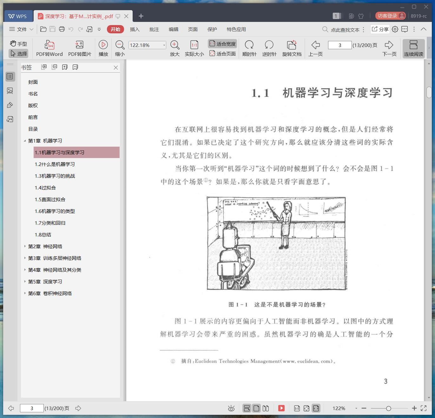Jump to bookmark 1.7分类和回归
Screen dimensions: 435x418
[x=50, y=223]
